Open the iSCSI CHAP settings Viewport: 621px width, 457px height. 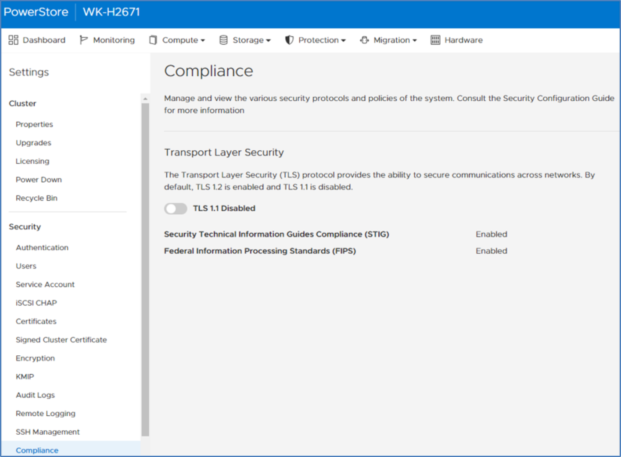click(x=36, y=303)
